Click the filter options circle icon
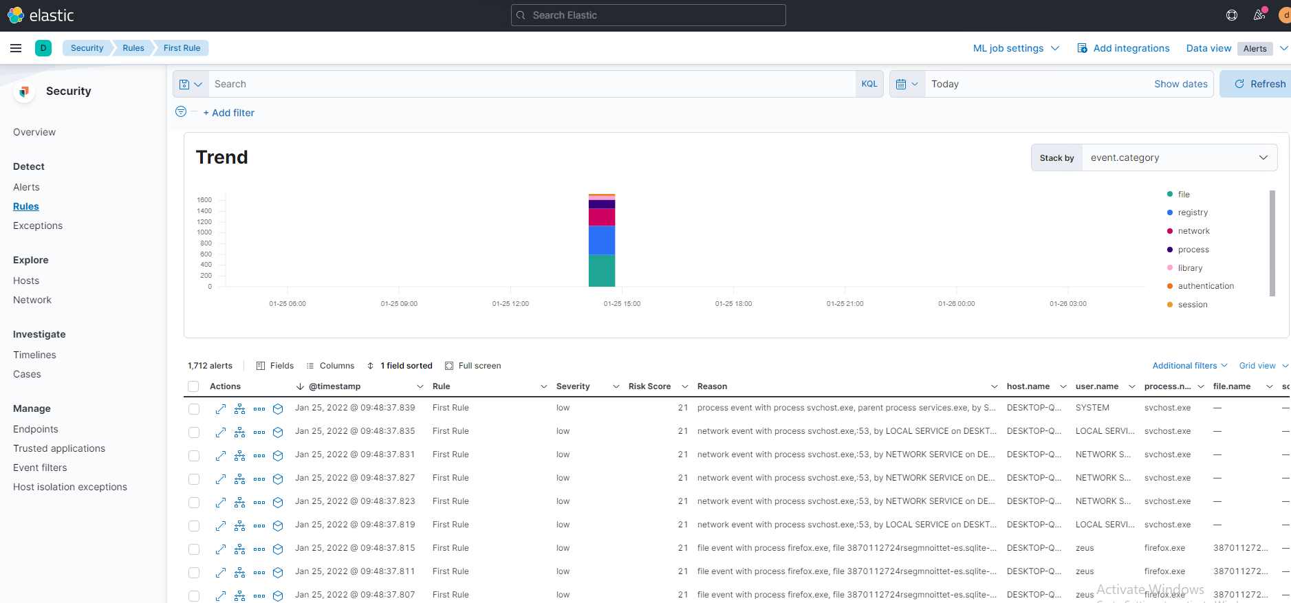1291x603 pixels. point(181,111)
